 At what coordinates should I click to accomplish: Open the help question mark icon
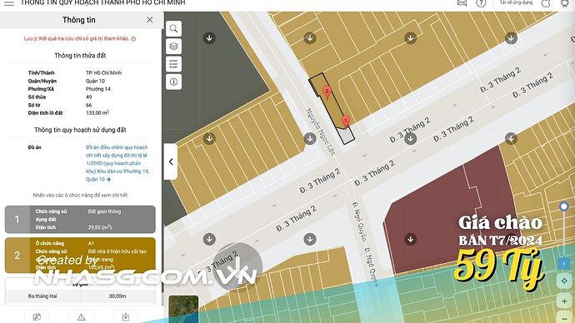point(481,3)
